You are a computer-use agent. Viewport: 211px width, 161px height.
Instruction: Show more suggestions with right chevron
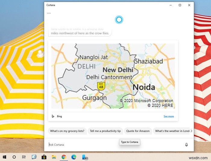[x=191, y=131]
